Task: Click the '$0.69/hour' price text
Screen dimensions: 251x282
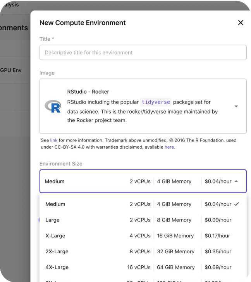Action: 218,267
